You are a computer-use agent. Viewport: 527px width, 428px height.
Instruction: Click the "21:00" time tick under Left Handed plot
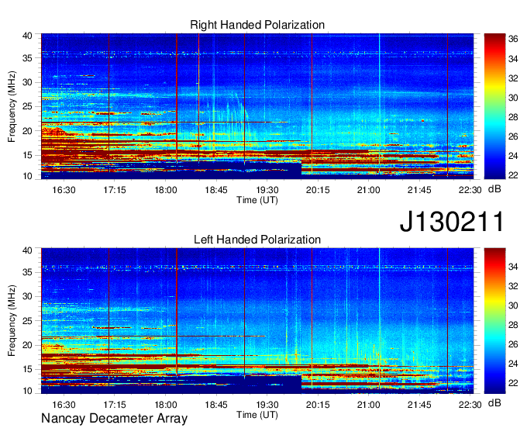[x=368, y=405]
